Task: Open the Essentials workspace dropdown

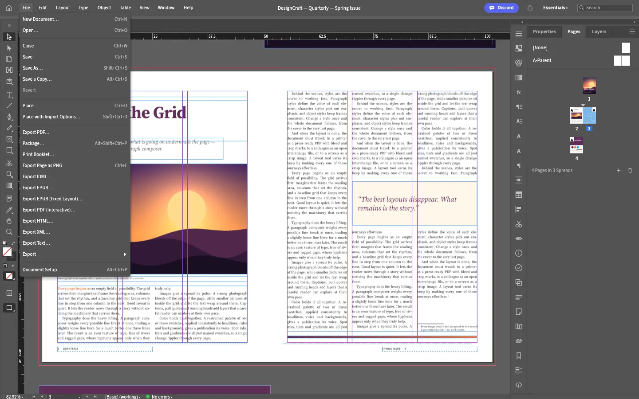Action: 555,8
